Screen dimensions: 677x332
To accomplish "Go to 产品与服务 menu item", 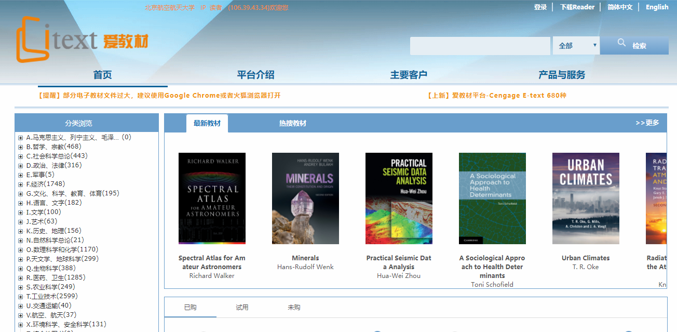I will pyautogui.click(x=562, y=75).
